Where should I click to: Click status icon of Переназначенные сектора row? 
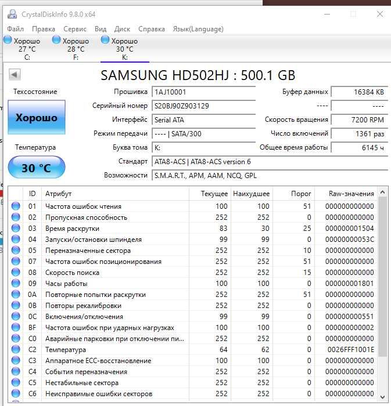[x=16, y=250]
